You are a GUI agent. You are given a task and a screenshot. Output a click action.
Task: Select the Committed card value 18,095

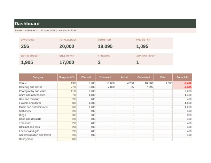(105, 46)
